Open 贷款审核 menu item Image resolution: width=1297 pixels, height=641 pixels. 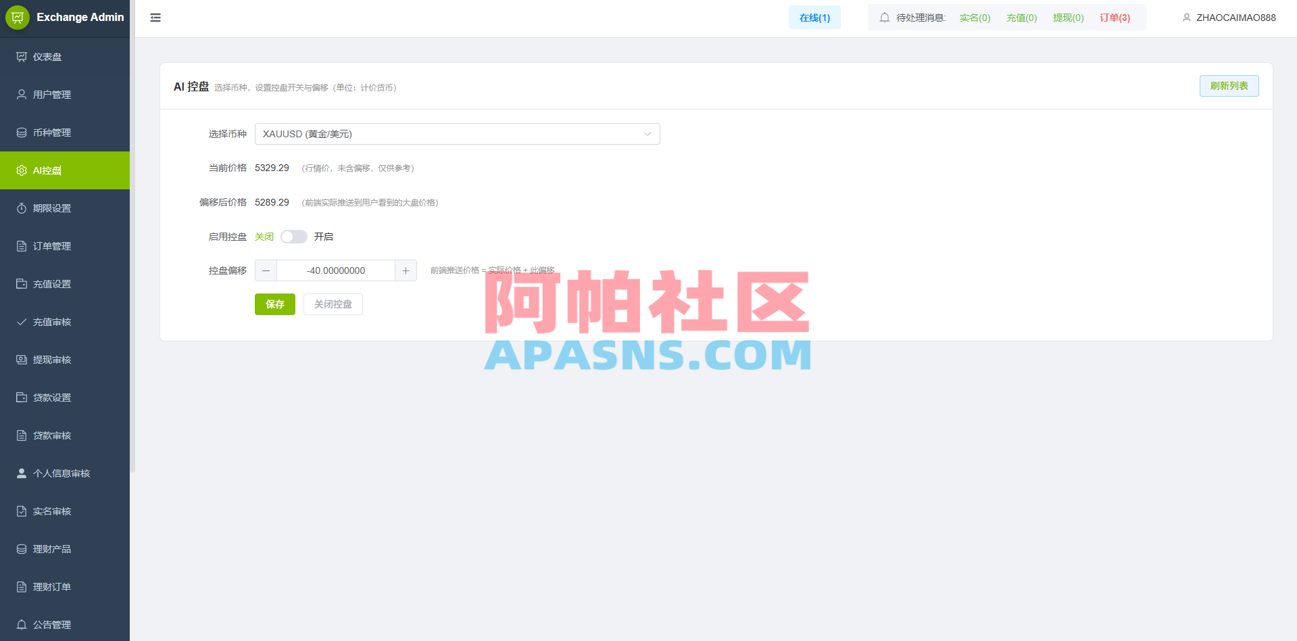65,435
